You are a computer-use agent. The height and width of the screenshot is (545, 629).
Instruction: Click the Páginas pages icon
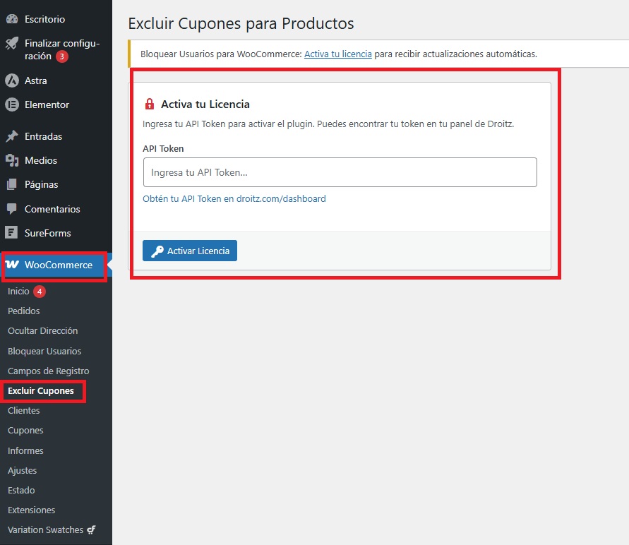click(11, 184)
